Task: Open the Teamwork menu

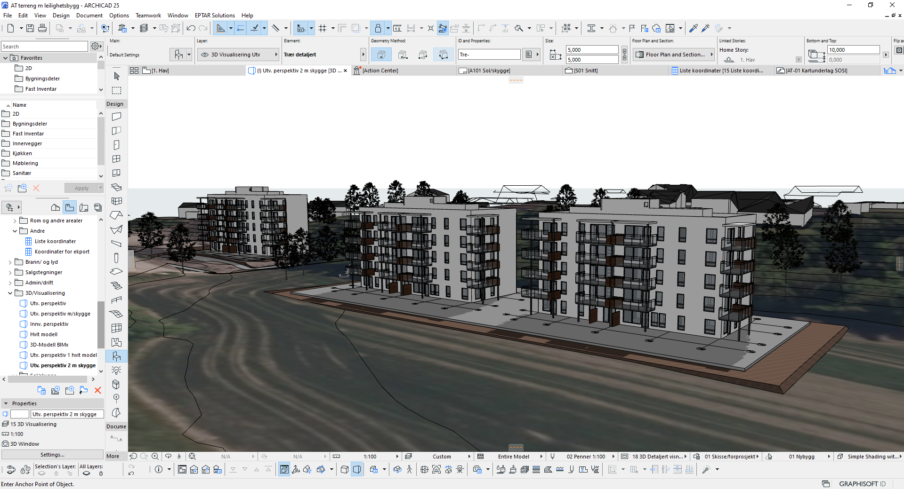Action: (x=148, y=16)
